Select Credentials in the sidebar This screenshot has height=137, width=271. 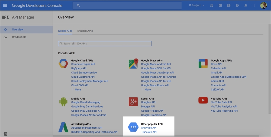[x=27, y=37]
